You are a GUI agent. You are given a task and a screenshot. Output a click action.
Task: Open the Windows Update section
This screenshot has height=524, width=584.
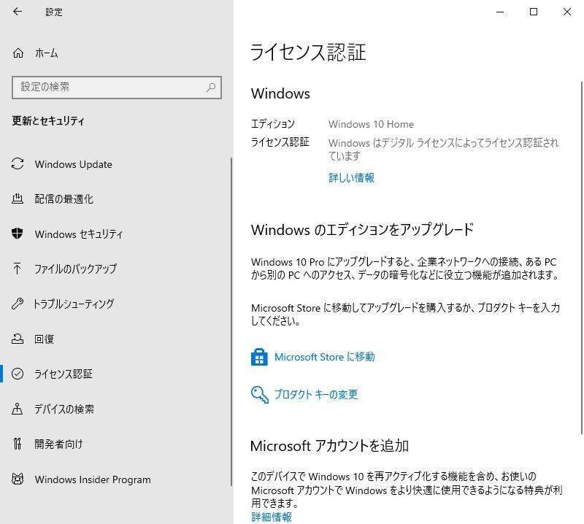tap(115, 164)
